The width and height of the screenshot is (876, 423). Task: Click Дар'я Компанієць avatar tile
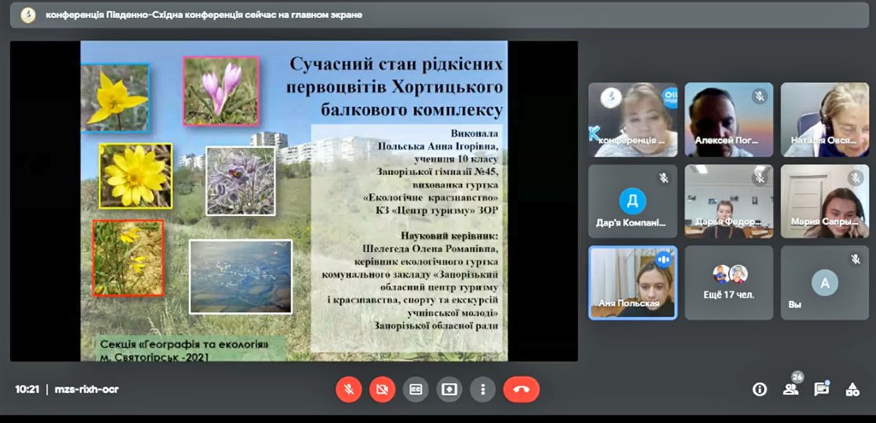tap(632, 202)
